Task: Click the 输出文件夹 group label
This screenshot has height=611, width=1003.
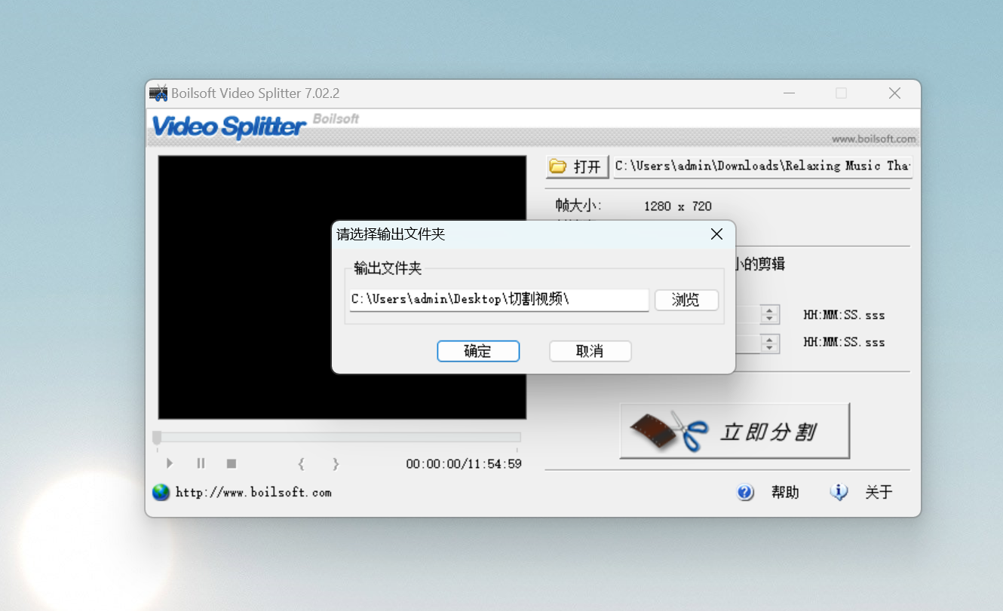Action: click(388, 268)
